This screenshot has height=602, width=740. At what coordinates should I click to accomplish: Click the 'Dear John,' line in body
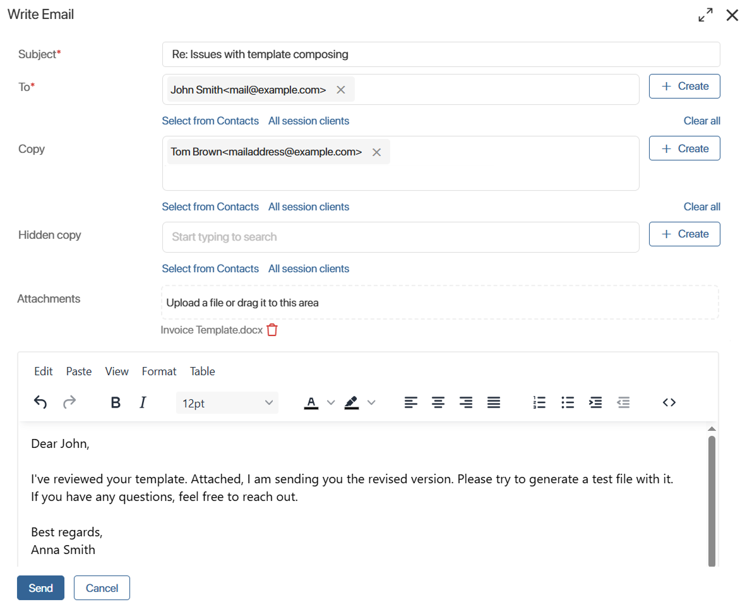(x=60, y=444)
